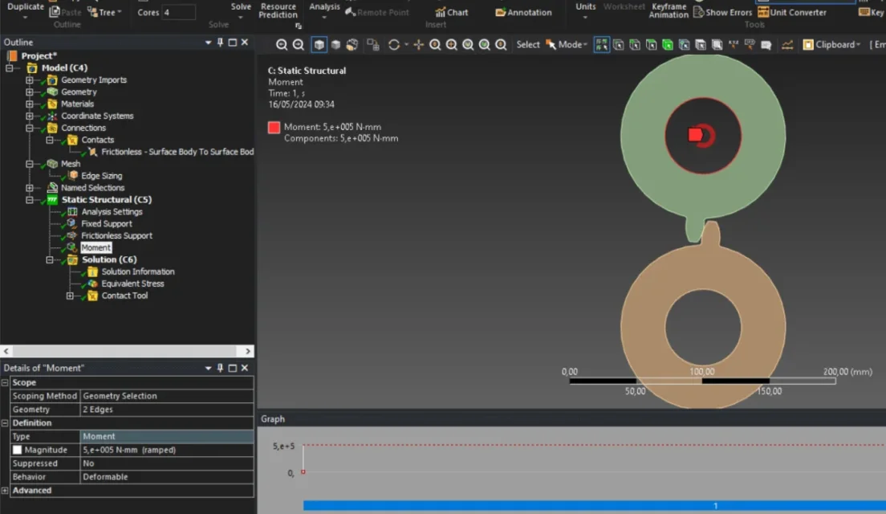Select Equivalent Stress in the outline
Image resolution: width=886 pixels, height=514 pixels.
click(132, 284)
